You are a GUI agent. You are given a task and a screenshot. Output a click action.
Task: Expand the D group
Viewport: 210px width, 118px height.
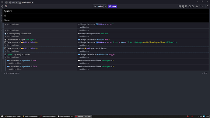(1, 16)
